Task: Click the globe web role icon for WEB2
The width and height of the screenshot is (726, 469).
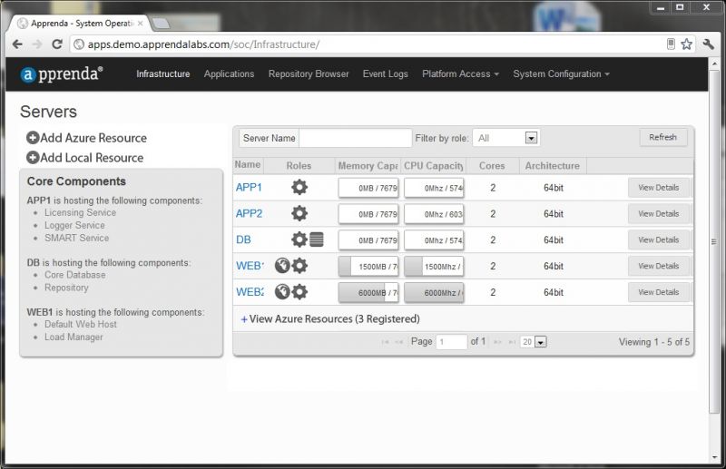Action: (282, 292)
